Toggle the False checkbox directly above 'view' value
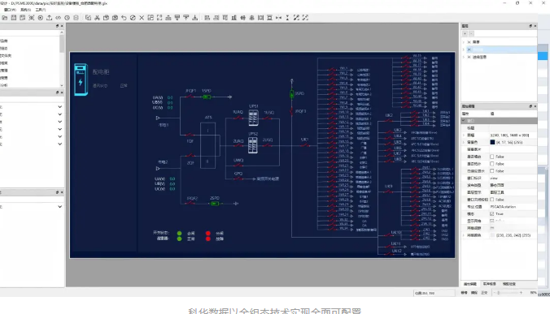Screen dimensions: 550x314 [491, 170]
